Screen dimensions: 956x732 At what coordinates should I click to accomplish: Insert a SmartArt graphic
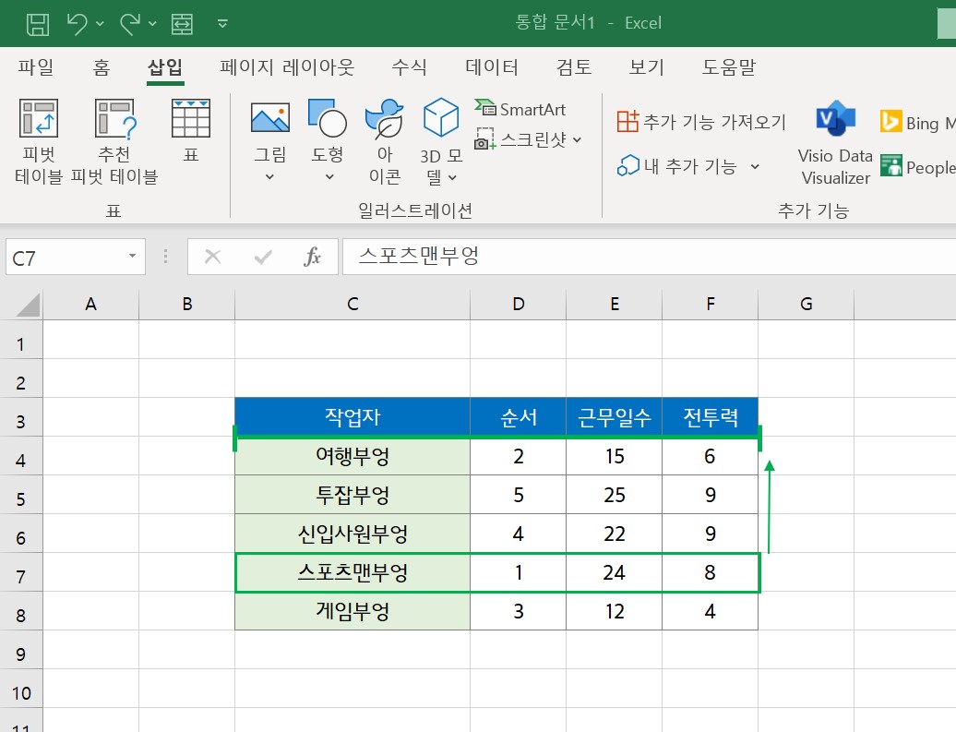click(520, 109)
